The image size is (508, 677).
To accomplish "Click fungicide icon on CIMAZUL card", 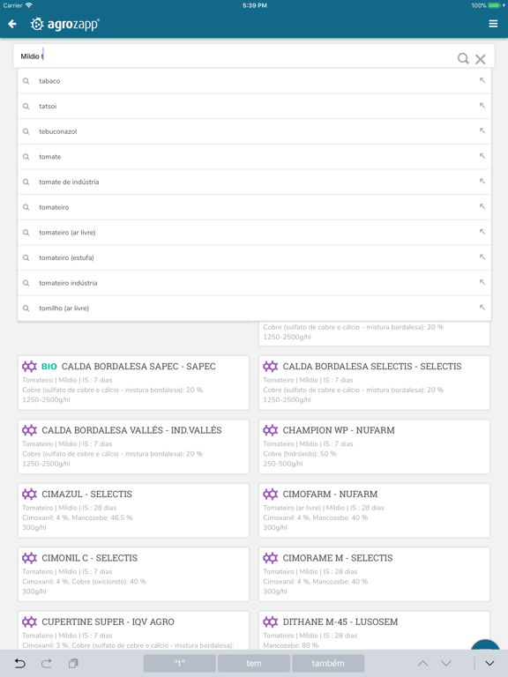I will pyautogui.click(x=29, y=495).
